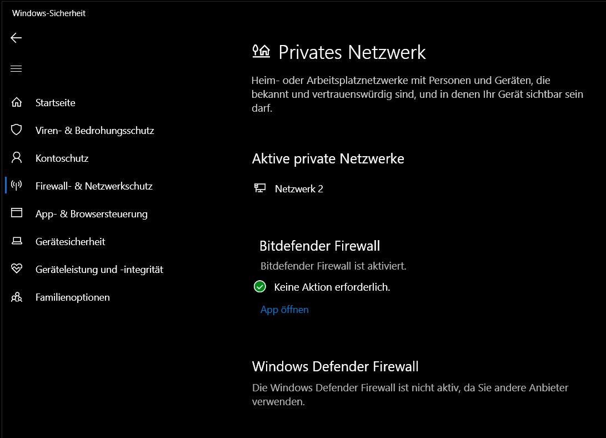This screenshot has height=438, width=606.
Task: Click the Windows Defender Firewall heading
Action: (x=335, y=367)
